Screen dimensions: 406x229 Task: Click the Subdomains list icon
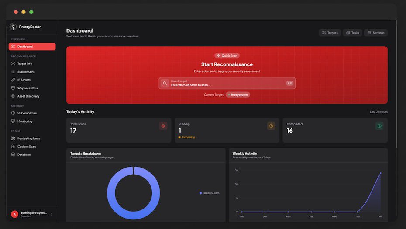click(x=13, y=72)
